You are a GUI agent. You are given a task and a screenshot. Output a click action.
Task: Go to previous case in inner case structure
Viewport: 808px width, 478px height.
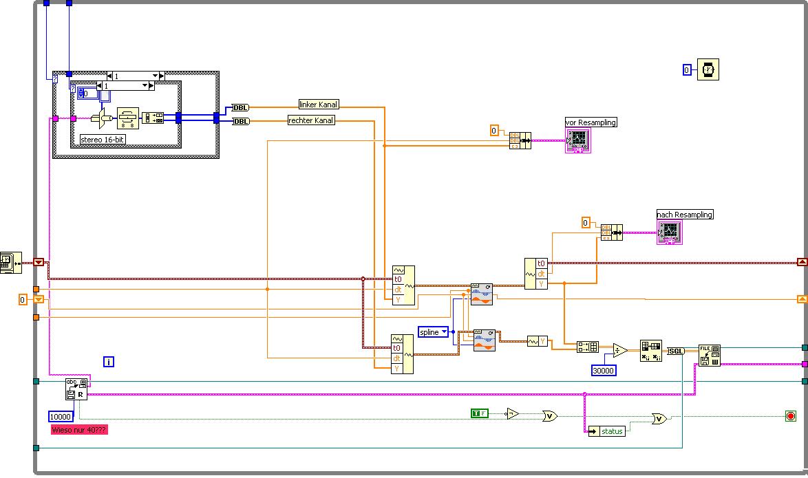(x=100, y=85)
